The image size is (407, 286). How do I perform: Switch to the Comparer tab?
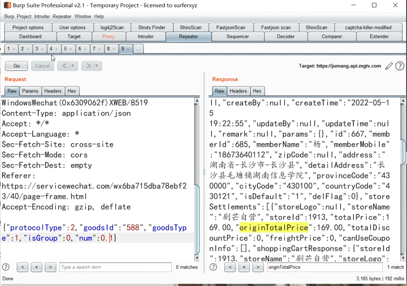pyautogui.click(x=332, y=36)
